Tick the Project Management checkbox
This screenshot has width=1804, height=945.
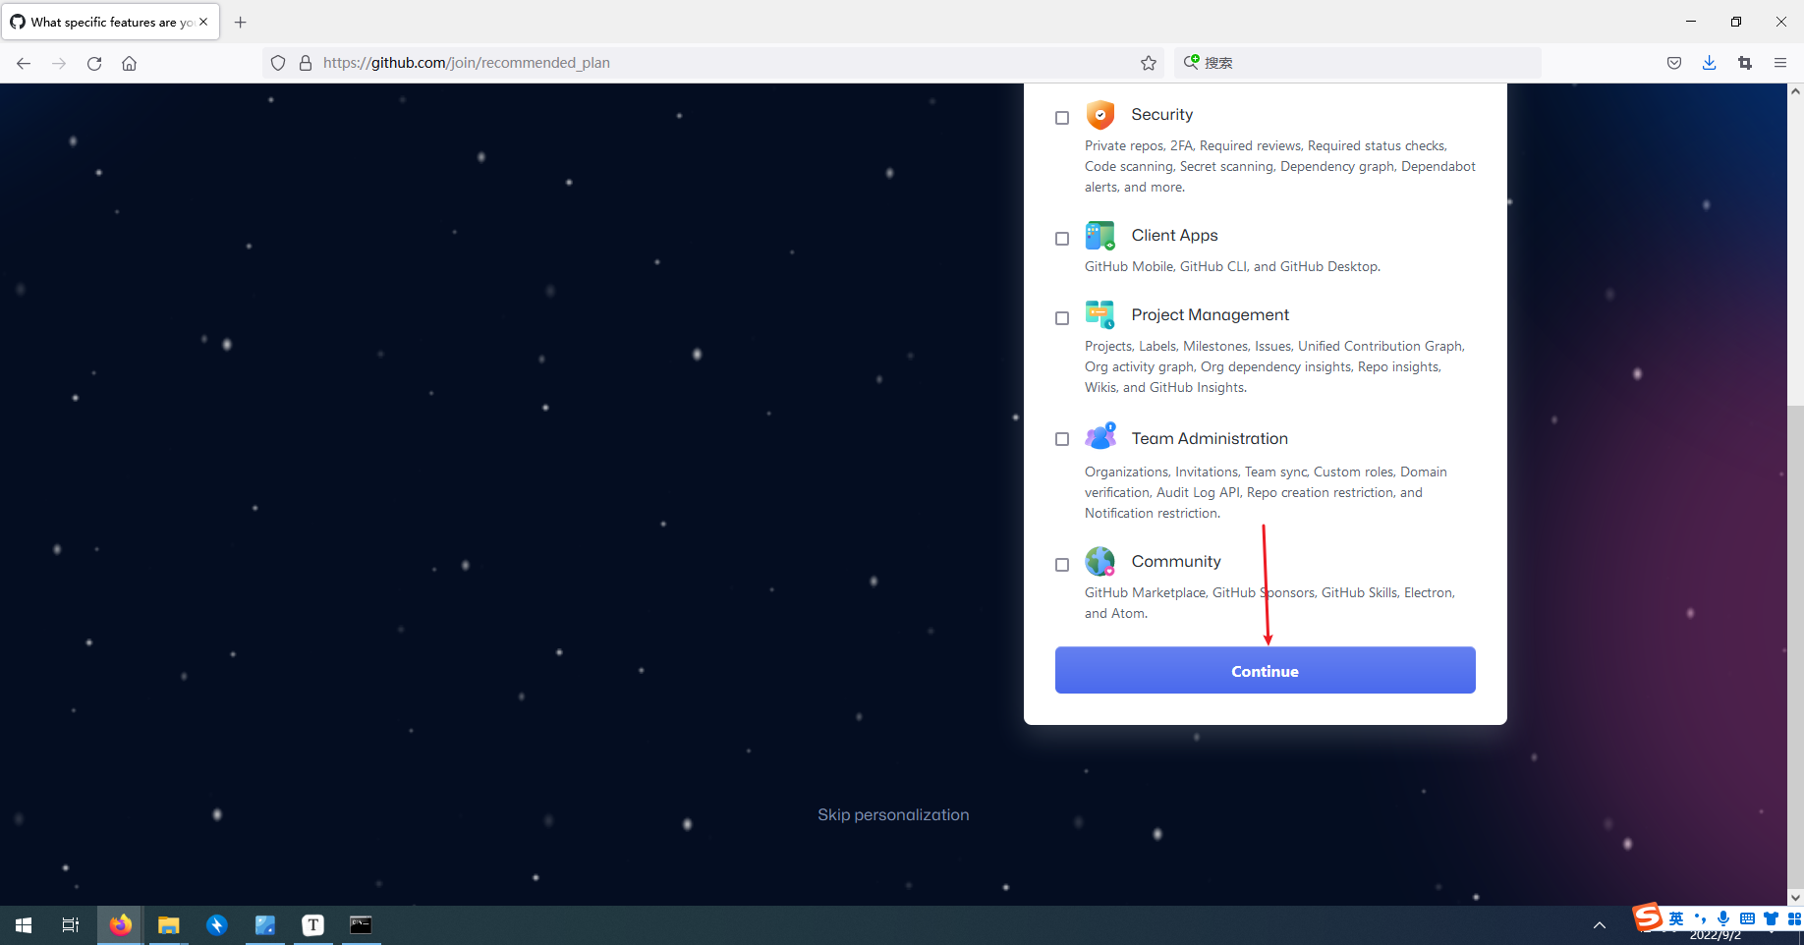click(1062, 318)
